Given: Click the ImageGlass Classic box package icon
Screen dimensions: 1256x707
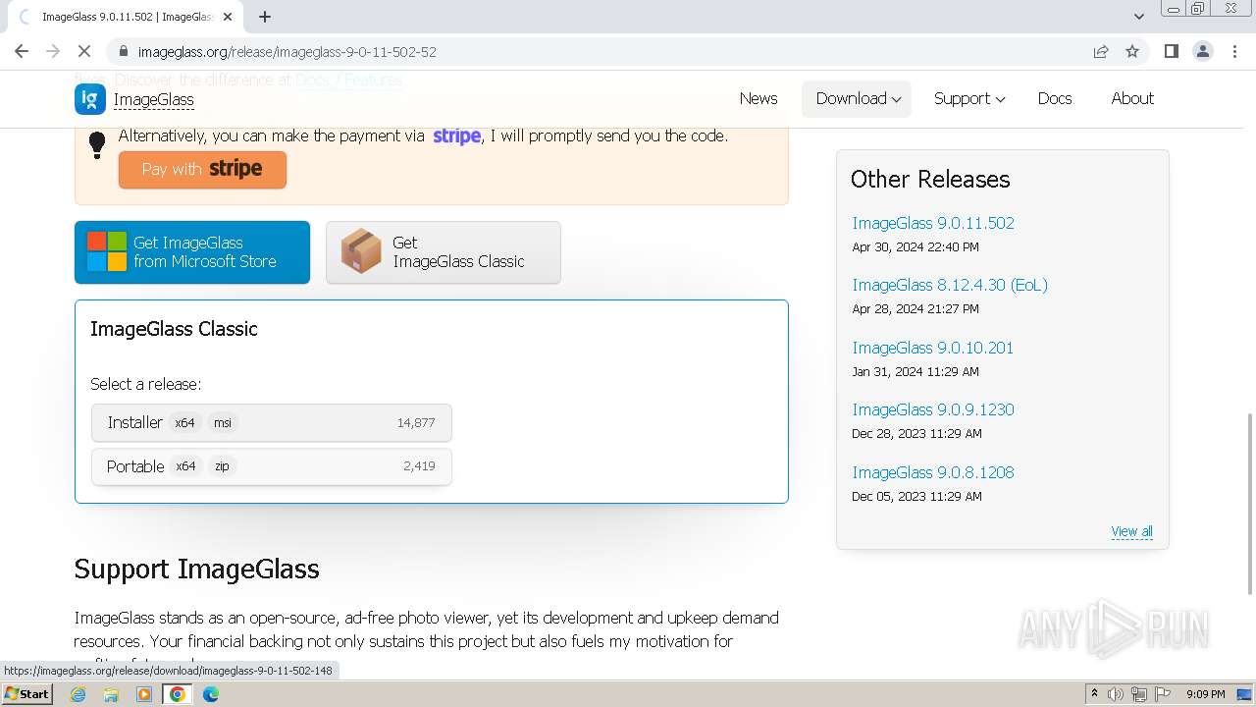Looking at the screenshot, I should point(361,251).
